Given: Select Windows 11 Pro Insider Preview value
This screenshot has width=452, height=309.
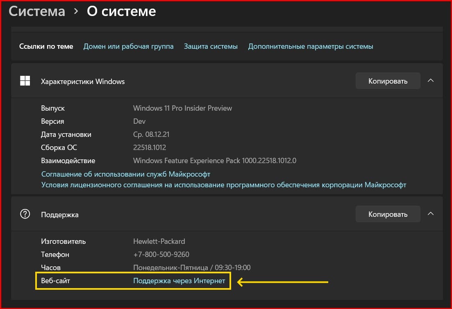Looking at the screenshot, I should [182, 108].
